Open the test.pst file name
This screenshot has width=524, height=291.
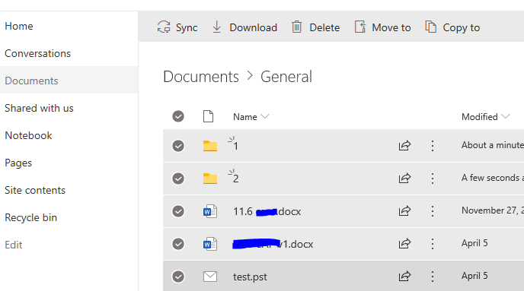250,277
